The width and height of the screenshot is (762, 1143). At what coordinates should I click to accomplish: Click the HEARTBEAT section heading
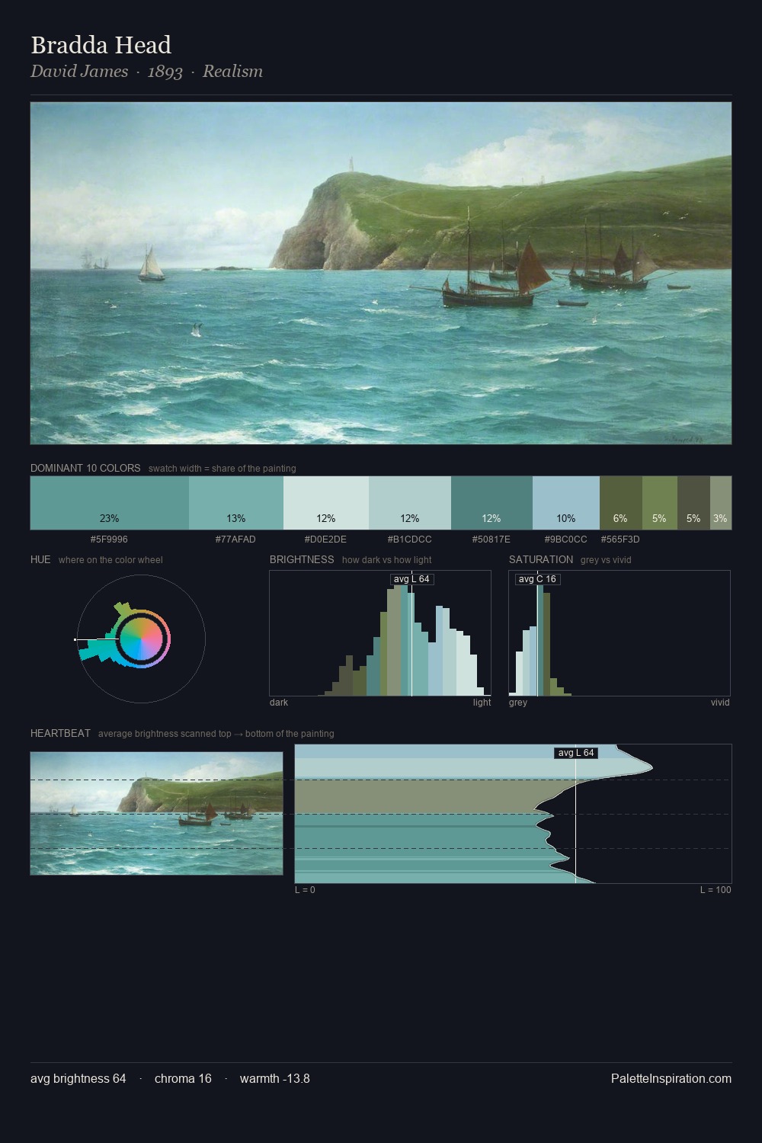point(60,733)
